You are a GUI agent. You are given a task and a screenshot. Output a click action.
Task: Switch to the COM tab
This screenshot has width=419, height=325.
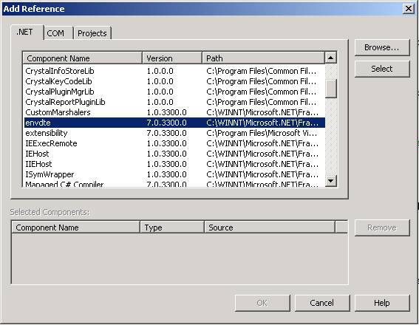coord(58,33)
